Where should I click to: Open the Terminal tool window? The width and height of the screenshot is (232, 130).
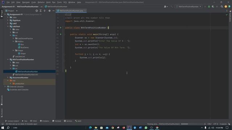tap(57, 121)
